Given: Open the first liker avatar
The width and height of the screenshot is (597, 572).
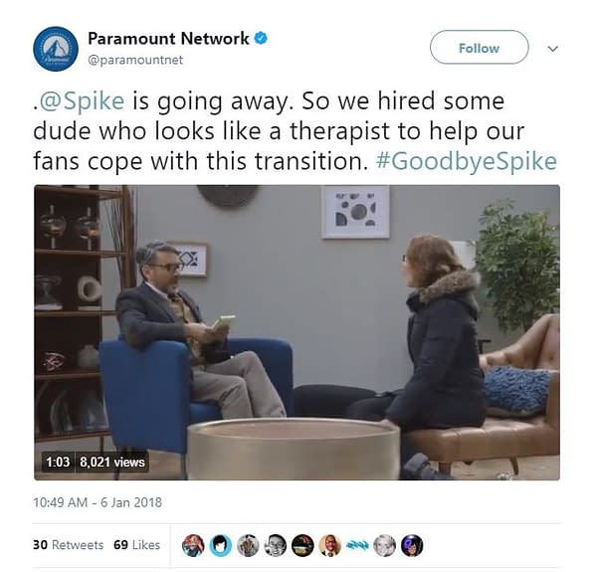Looking at the screenshot, I should point(193,545).
